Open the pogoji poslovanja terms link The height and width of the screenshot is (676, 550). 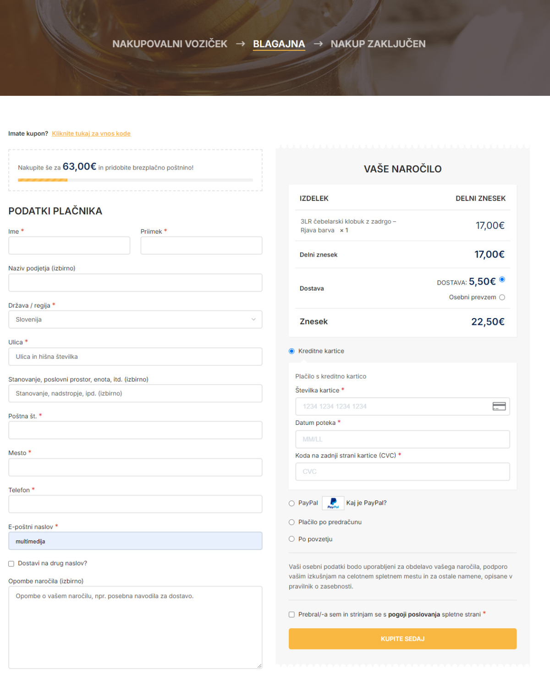click(414, 615)
